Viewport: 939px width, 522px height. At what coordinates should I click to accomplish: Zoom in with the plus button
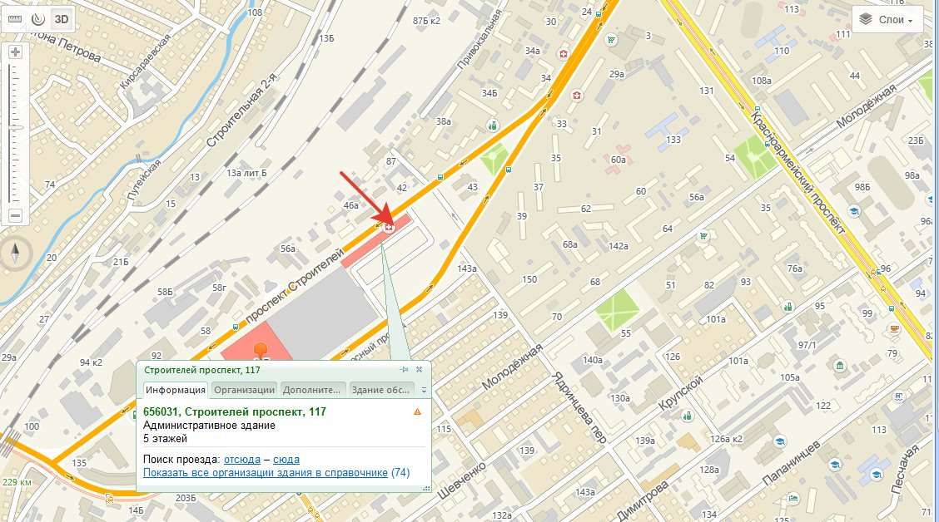[16, 52]
